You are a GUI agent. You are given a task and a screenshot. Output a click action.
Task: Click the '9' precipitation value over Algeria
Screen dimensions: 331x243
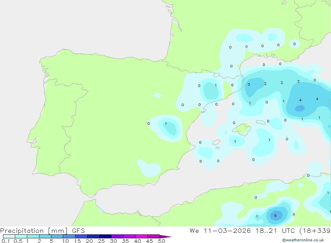point(275,215)
